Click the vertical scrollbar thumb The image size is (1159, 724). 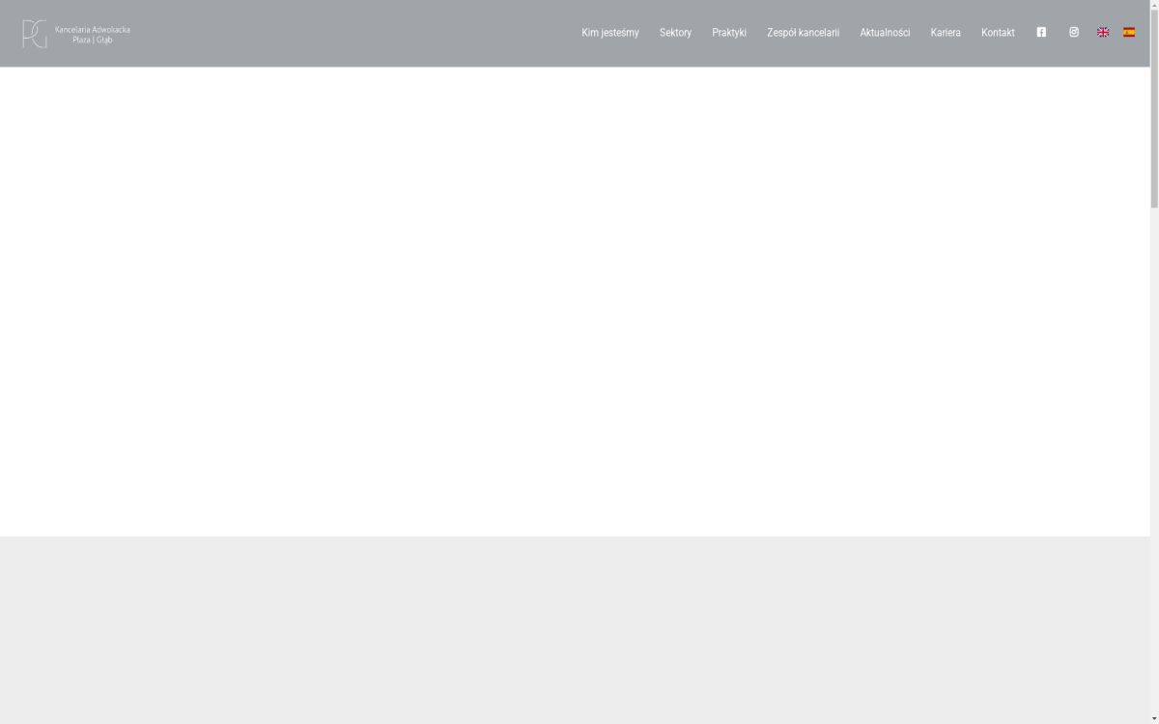1154,106
